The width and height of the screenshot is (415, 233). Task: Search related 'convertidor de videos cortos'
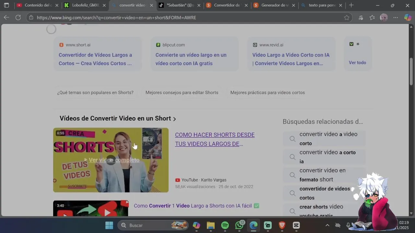point(324,193)
